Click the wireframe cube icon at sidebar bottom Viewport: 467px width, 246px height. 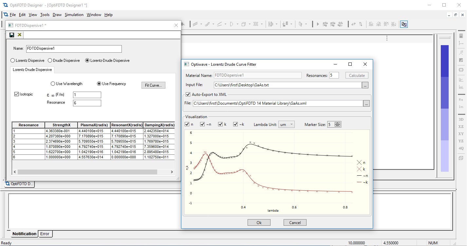tap(461, 158)
